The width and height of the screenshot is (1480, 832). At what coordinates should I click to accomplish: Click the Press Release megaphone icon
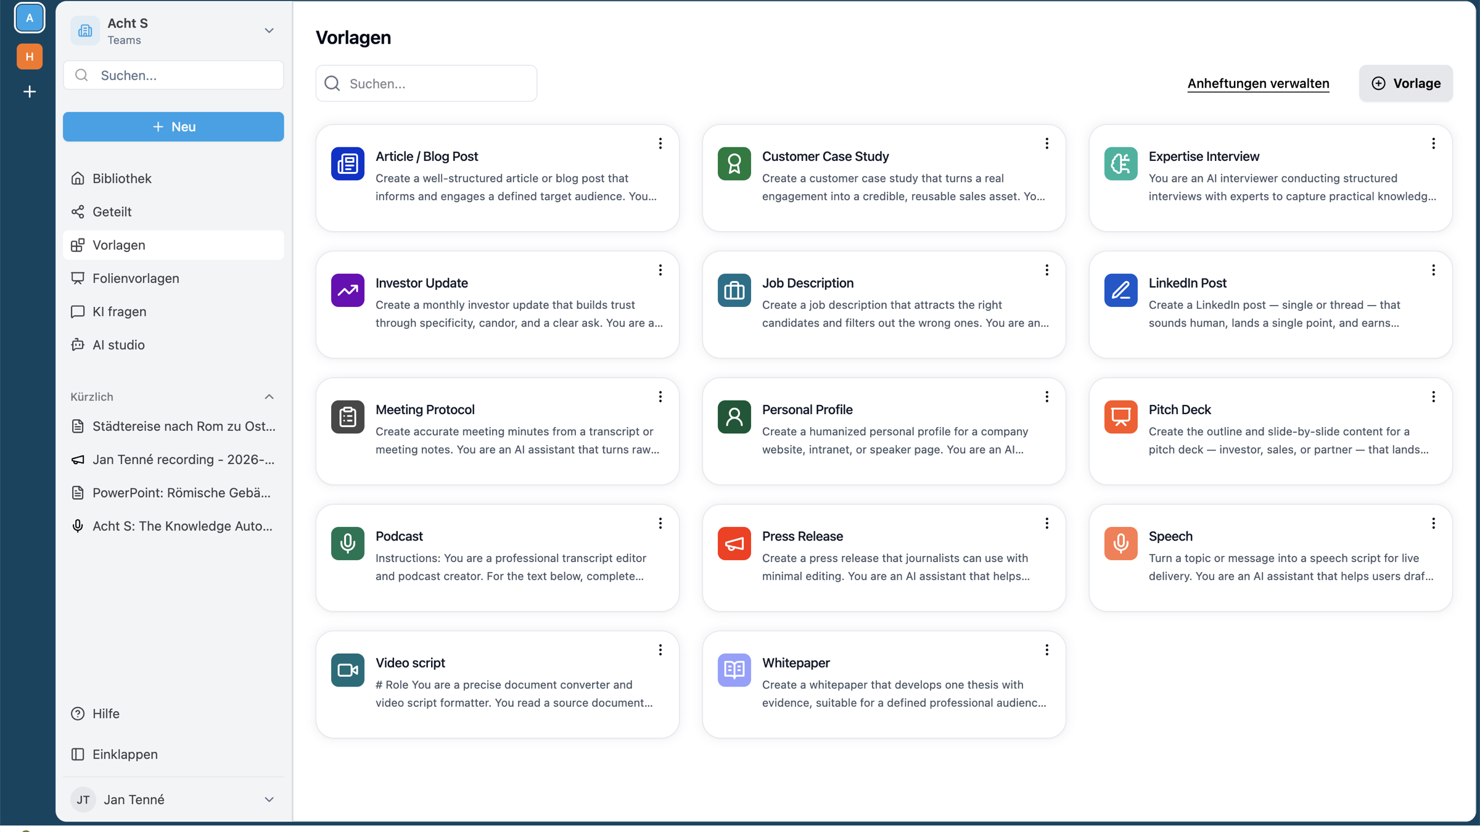point(734,543)
